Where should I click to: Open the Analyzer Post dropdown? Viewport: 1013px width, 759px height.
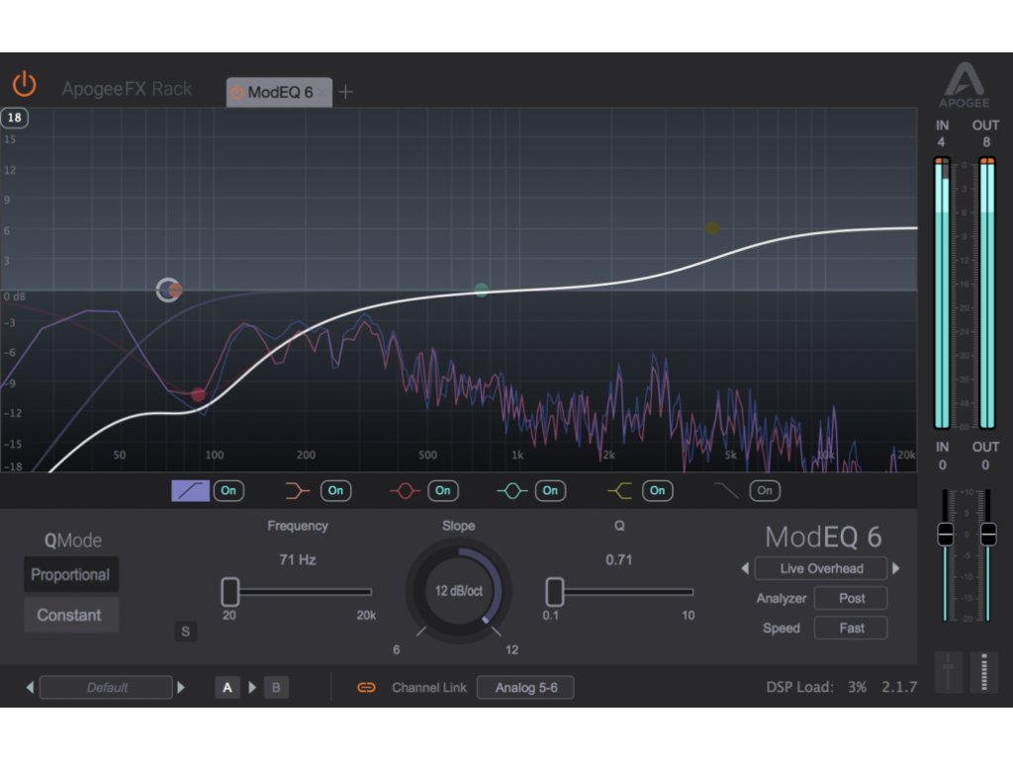(x=851, y=598)
